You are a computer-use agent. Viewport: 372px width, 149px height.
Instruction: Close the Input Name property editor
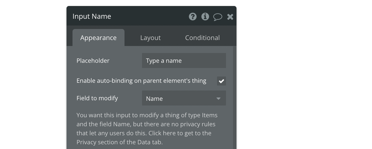click(x=230, y=17)
